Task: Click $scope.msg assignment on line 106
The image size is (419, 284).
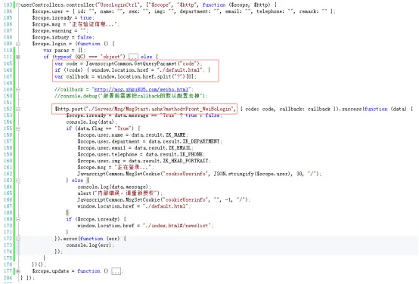Action: (76, 24)
